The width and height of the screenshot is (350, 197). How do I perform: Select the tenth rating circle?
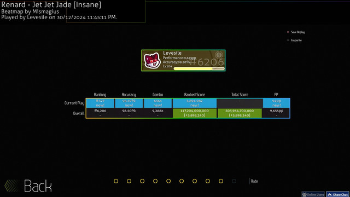tap(234, 181)
